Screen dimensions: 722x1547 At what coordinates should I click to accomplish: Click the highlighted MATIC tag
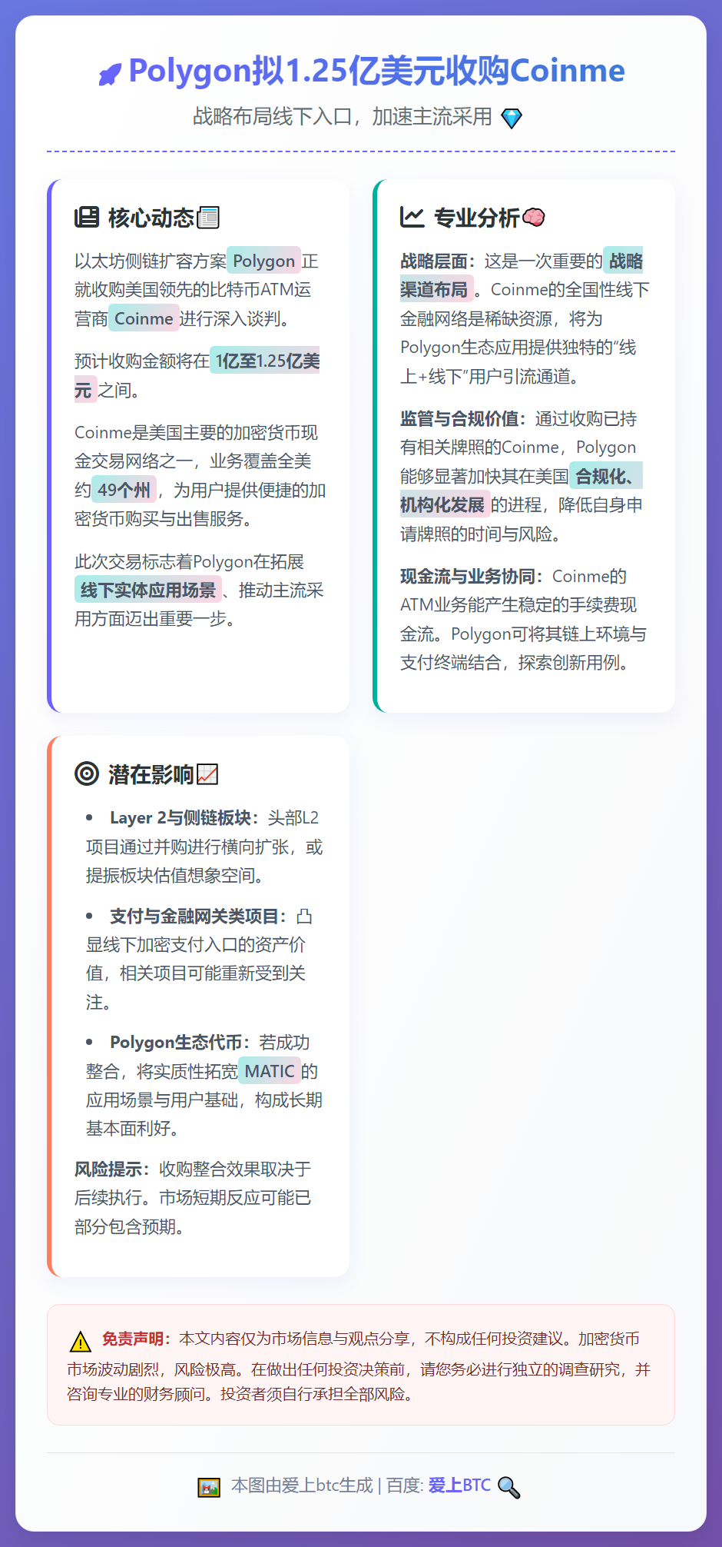(x=270, y=1071)
